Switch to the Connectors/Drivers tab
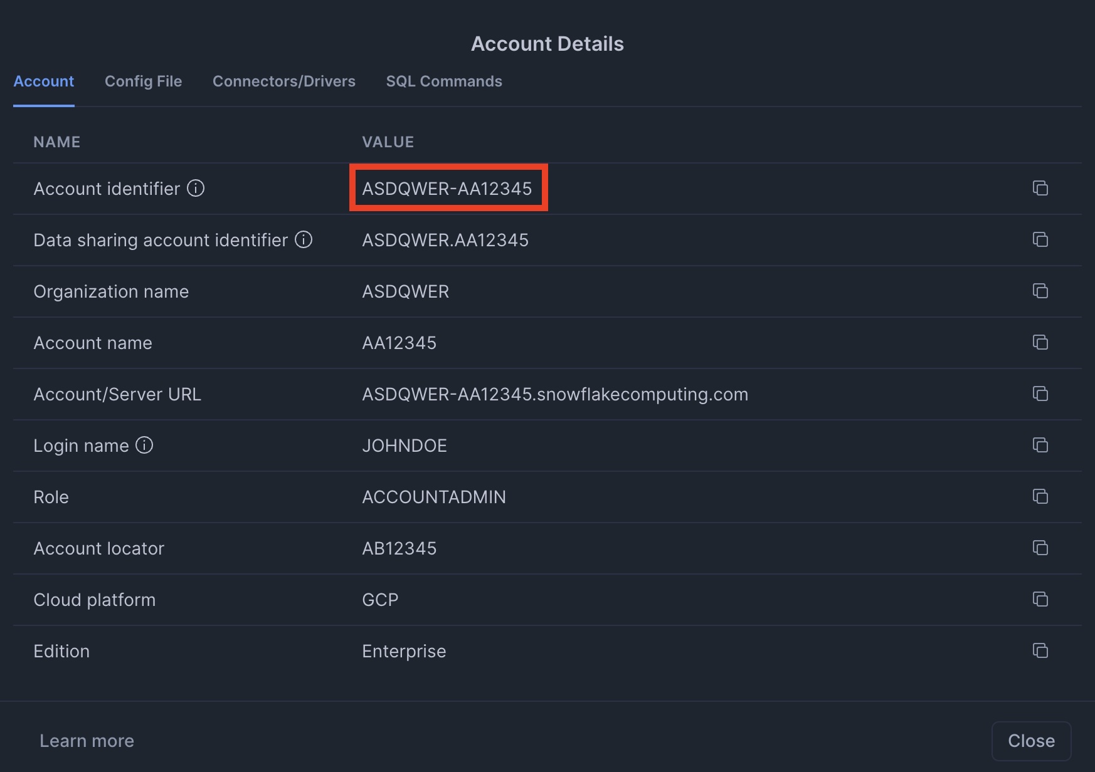Screen dimensions: 1095x772 click(284, 81)
